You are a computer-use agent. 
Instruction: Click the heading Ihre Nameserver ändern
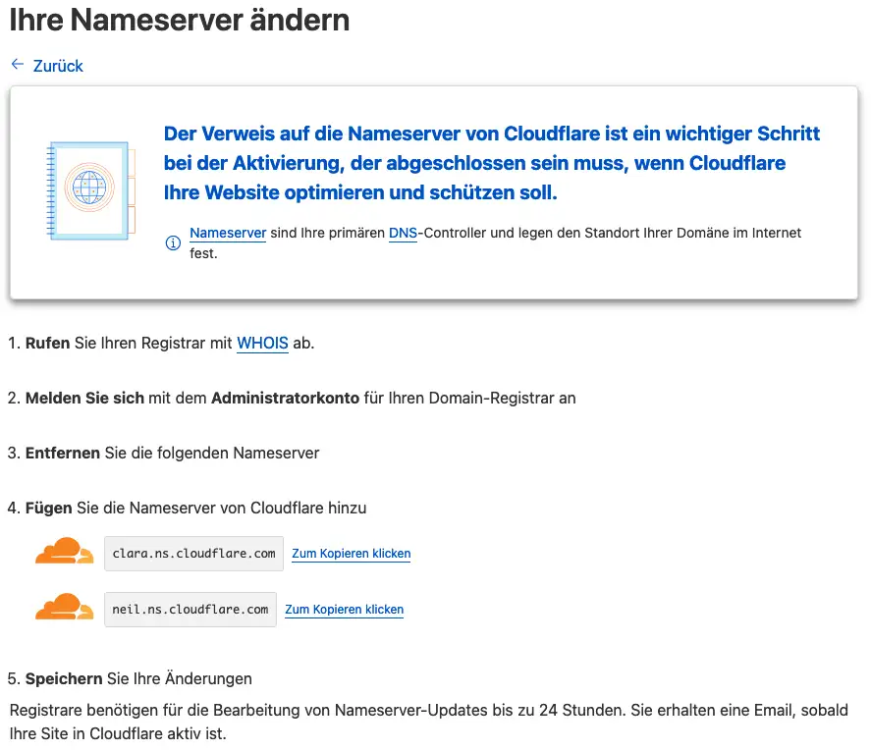tap(180, 21)
